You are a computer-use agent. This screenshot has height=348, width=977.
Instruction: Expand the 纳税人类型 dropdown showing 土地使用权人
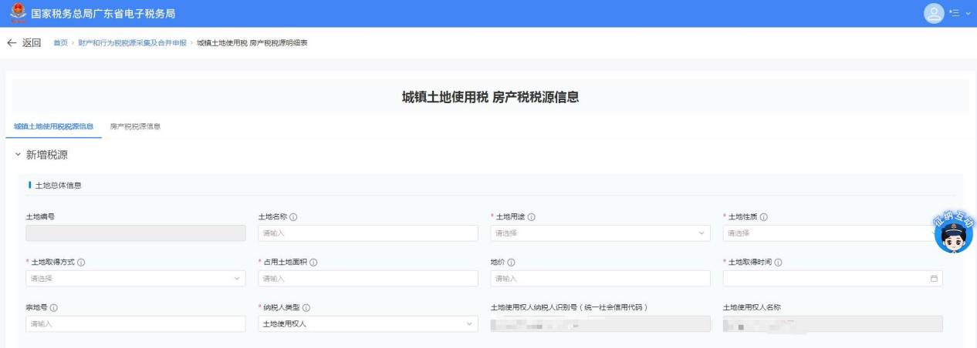tap(367, 324)
